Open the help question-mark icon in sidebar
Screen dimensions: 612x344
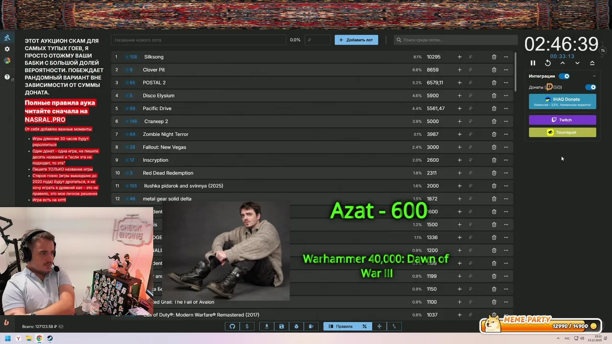coord(7,77)
